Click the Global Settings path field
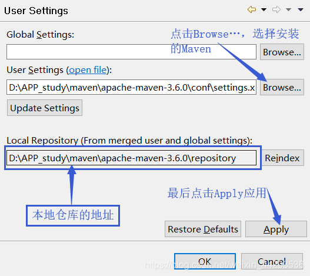The height and width of the screenshot is (276, 310). tap(132, 52)
